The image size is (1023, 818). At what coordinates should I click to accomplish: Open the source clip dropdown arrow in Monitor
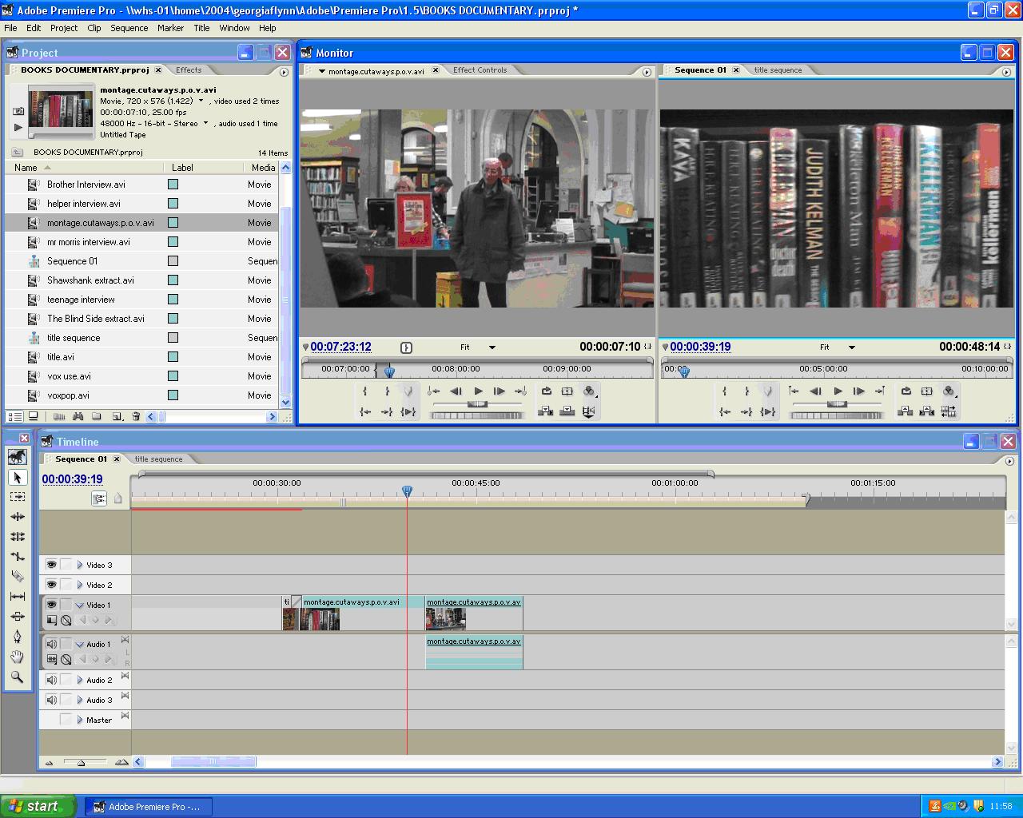pyautogui.click(x=322, y=71)
